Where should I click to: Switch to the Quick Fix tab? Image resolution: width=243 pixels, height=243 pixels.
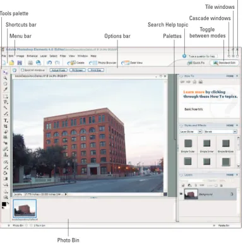(196, 62)
